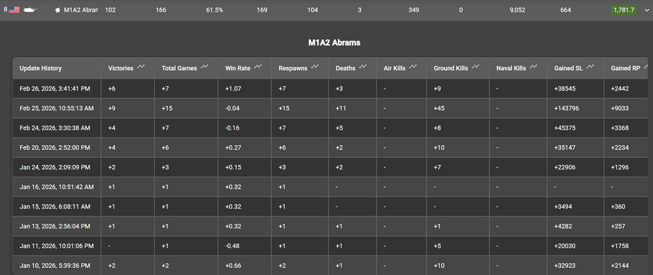The image size is (653, 275).
Task: Open the Total Games trend chart icon
Action: point(205,67)
